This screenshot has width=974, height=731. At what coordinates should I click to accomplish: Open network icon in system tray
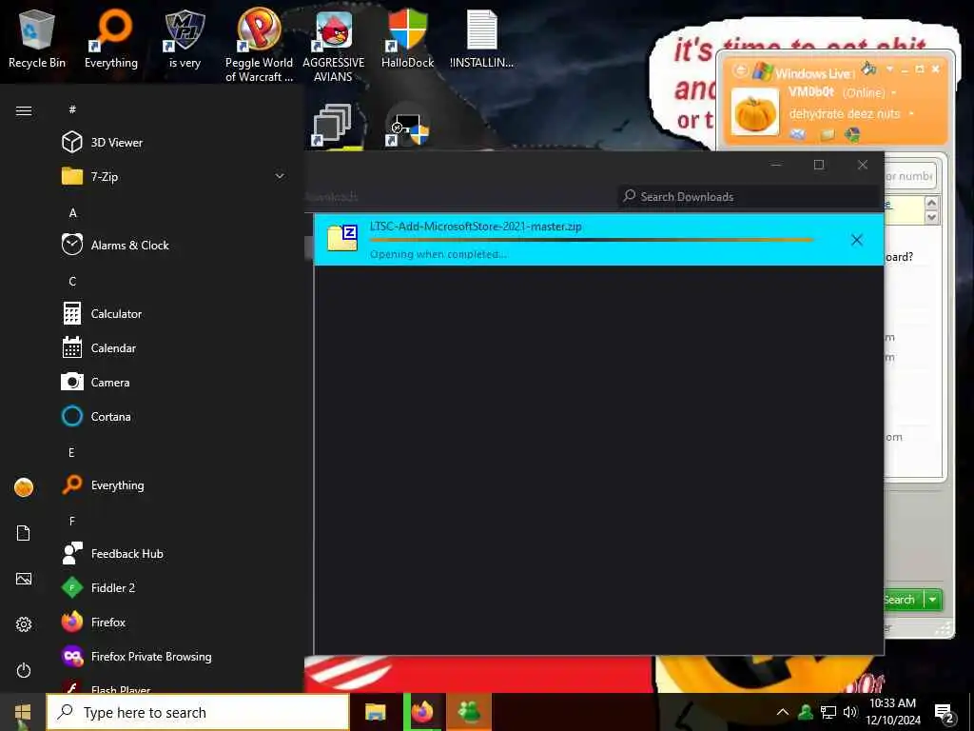click(828, 712)
